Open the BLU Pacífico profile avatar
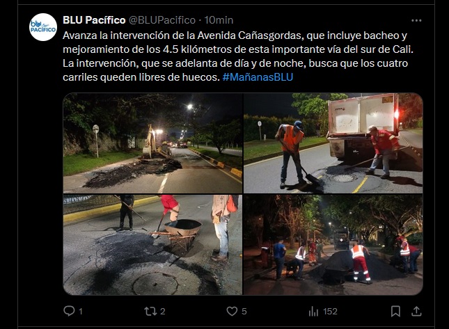This screenshot has width=449, height=329. pyautogui.click(x=43, y=27)
